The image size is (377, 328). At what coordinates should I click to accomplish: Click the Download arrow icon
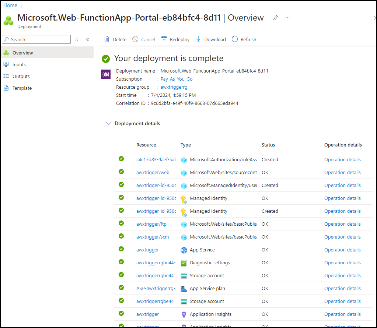tap(198, 39)
